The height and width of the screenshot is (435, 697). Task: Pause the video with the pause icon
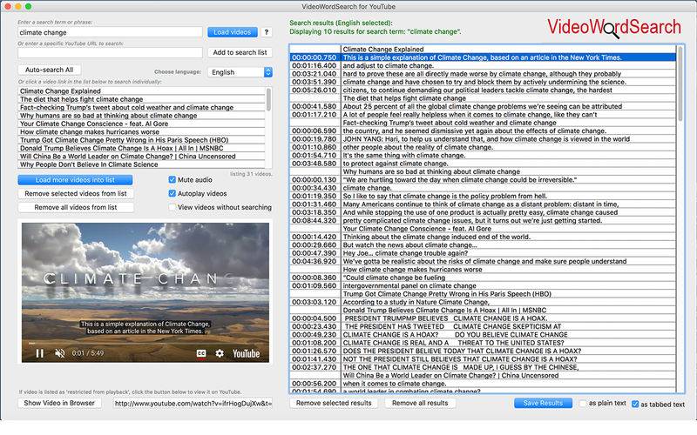pos(39,353)
